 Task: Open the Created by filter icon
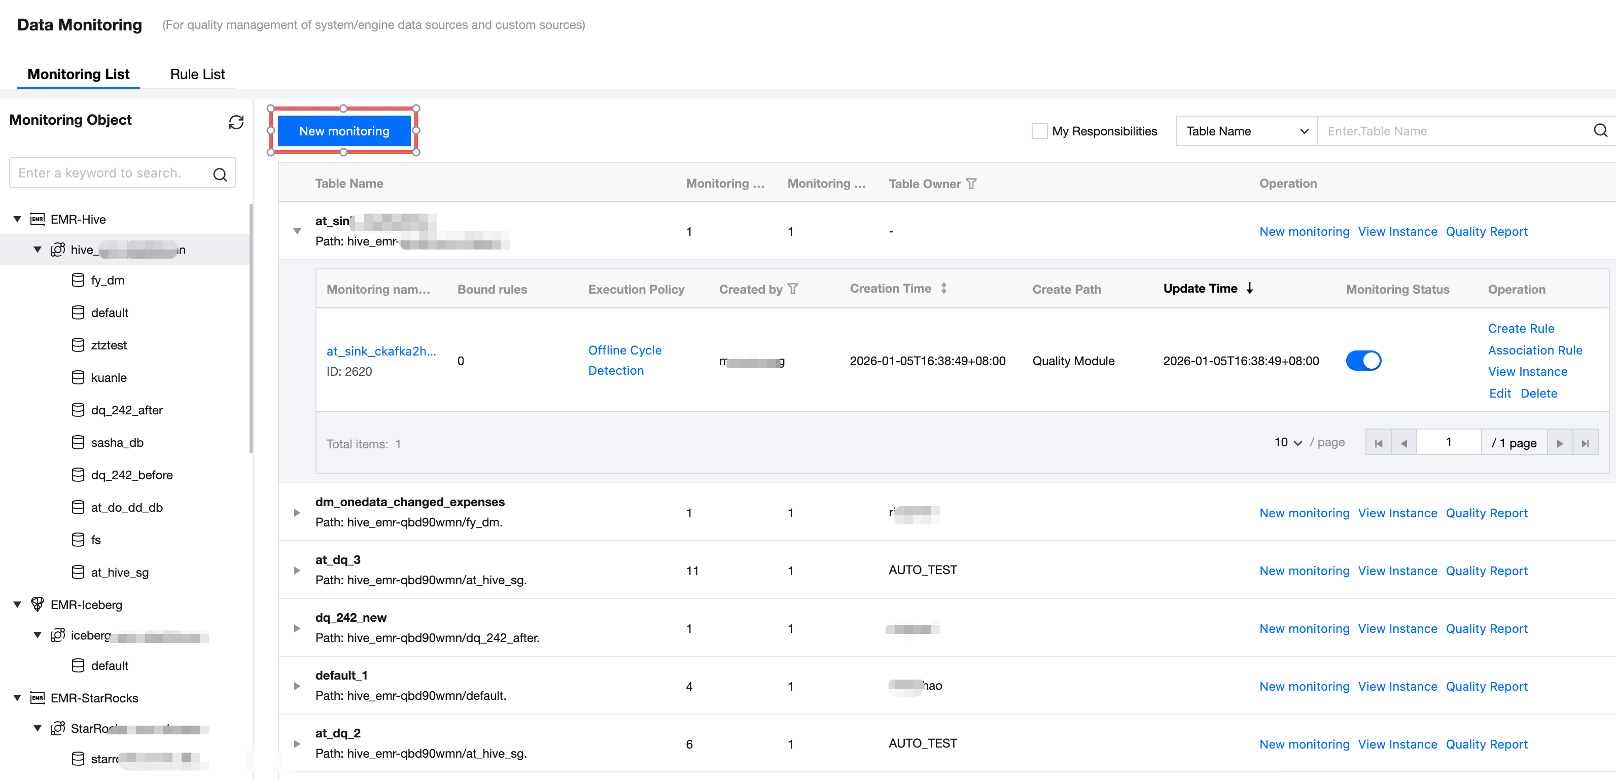coord(793,289)
